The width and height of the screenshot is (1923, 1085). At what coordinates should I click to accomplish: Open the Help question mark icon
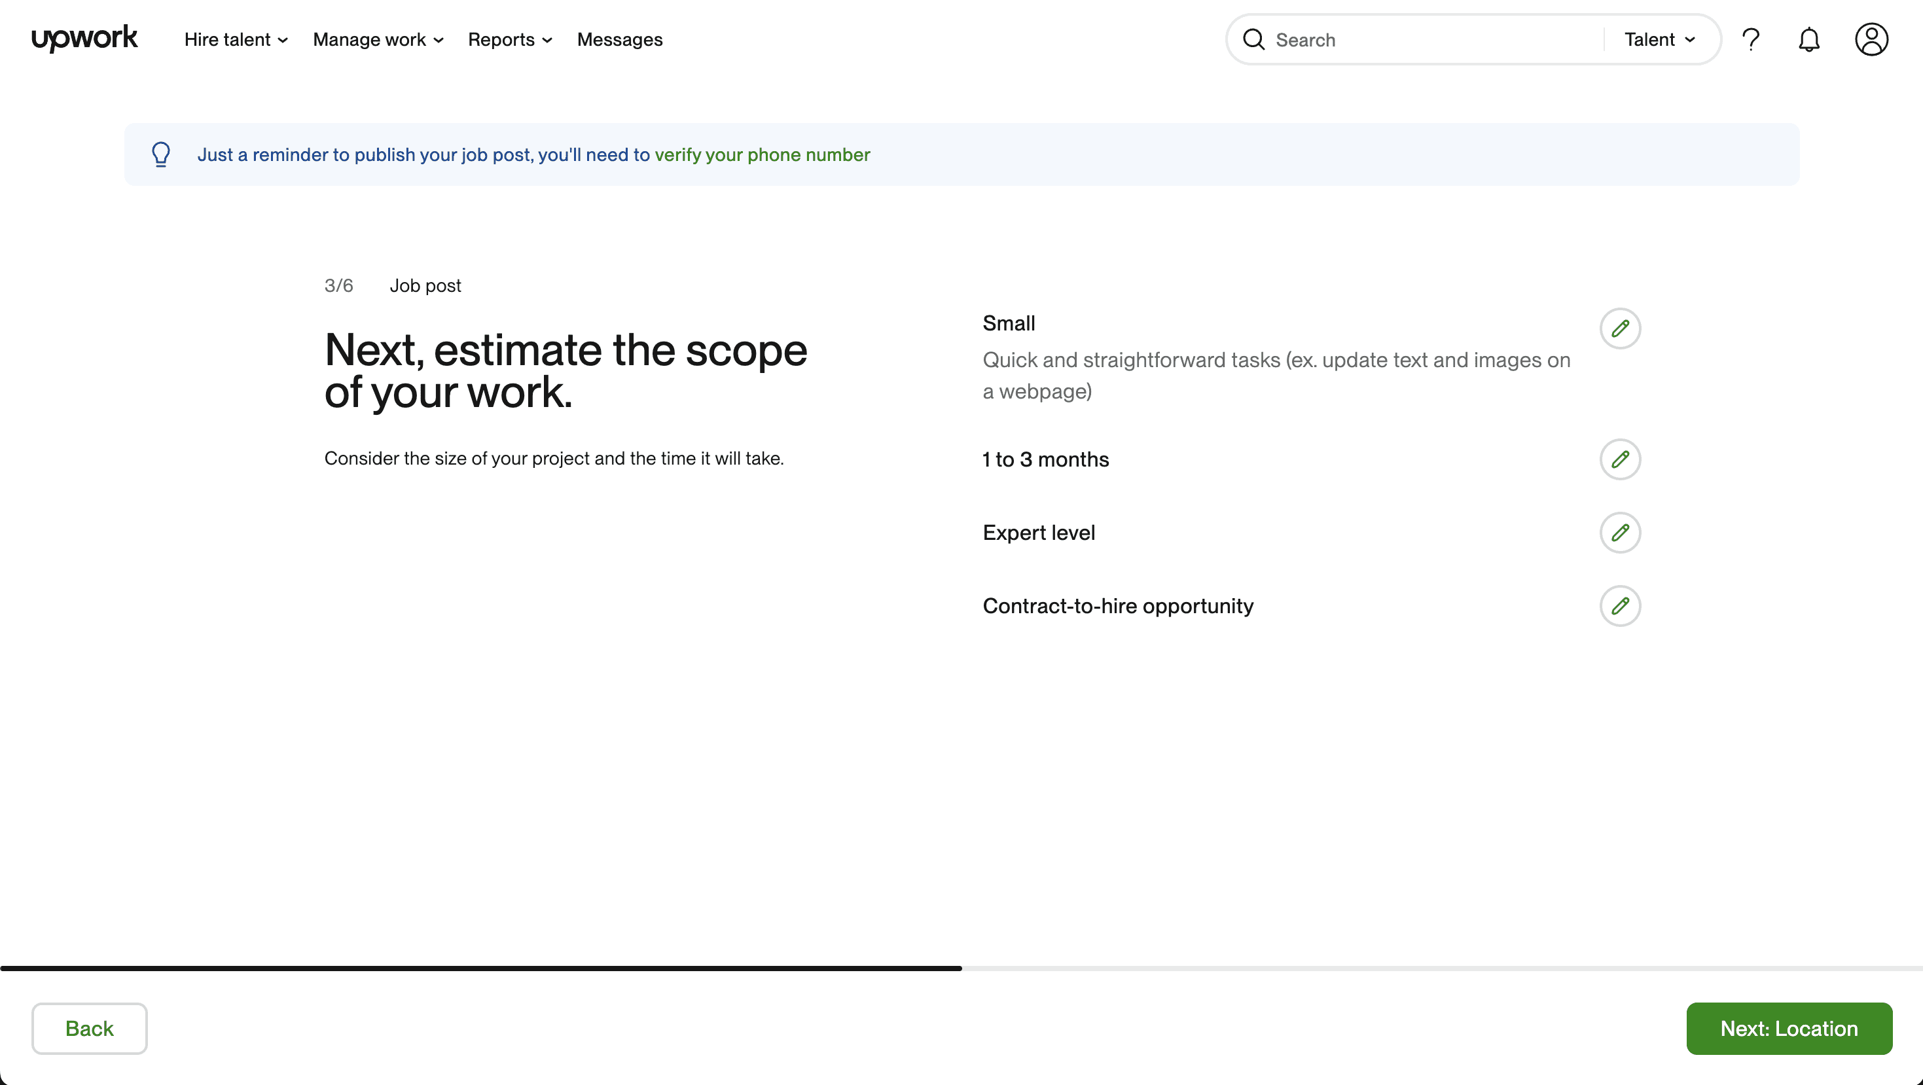pos(1751,39)
